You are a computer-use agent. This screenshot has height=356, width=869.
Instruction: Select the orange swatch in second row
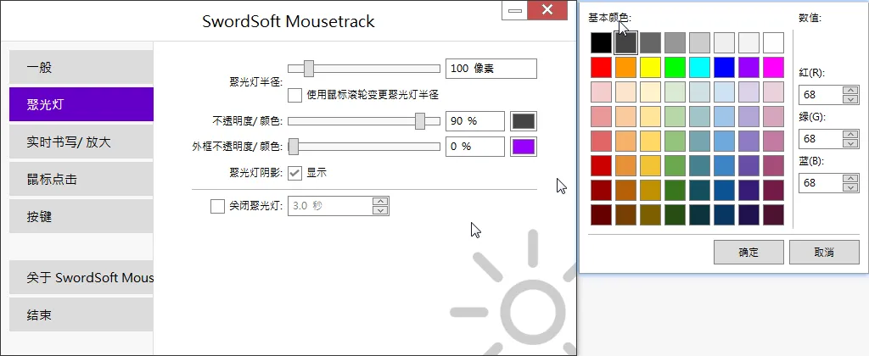(x=625, y=67)
